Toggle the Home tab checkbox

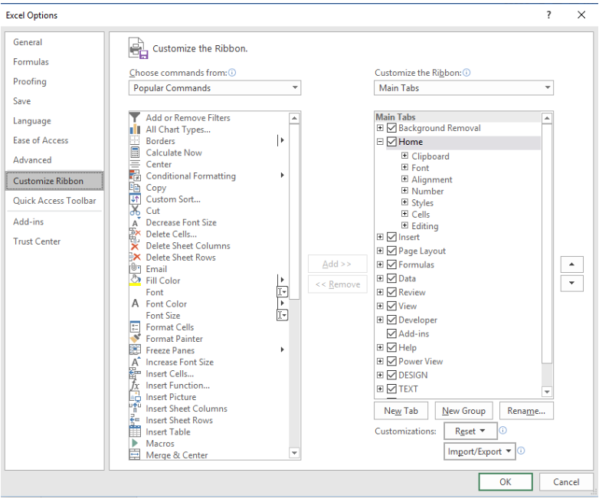[391, 142]
